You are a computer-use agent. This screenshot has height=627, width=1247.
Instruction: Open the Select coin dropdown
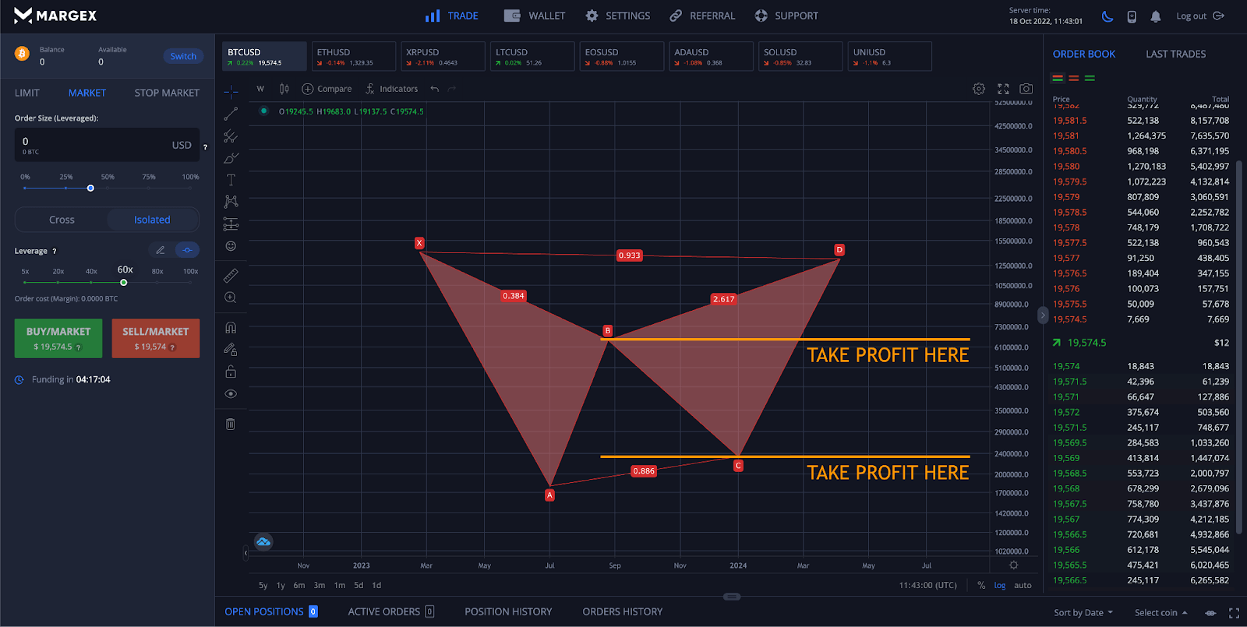tap(1160, 612)
